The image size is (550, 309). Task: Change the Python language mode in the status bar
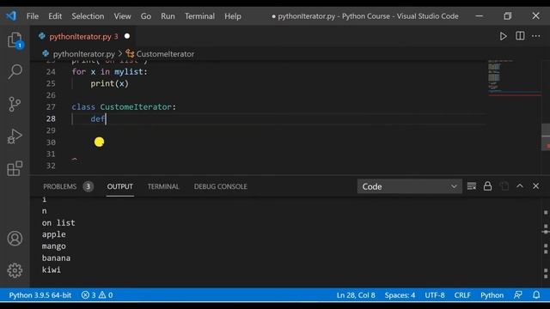(492, 295)
